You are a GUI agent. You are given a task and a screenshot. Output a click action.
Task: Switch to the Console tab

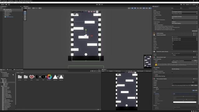(x=9, y=70)
